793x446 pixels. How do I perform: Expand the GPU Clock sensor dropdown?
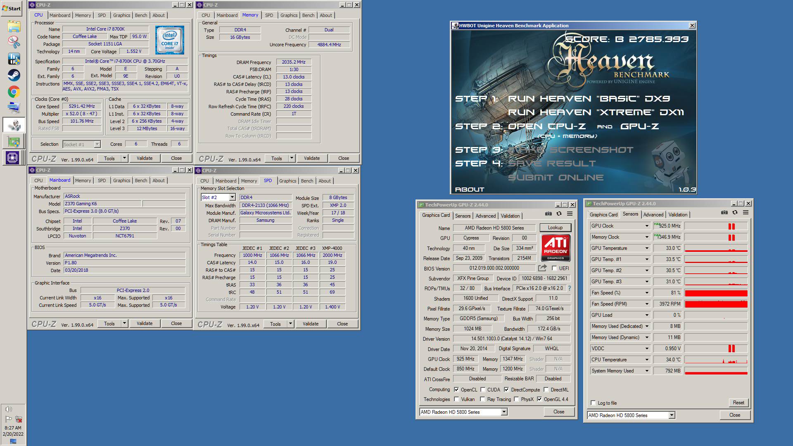coord(647,226)
